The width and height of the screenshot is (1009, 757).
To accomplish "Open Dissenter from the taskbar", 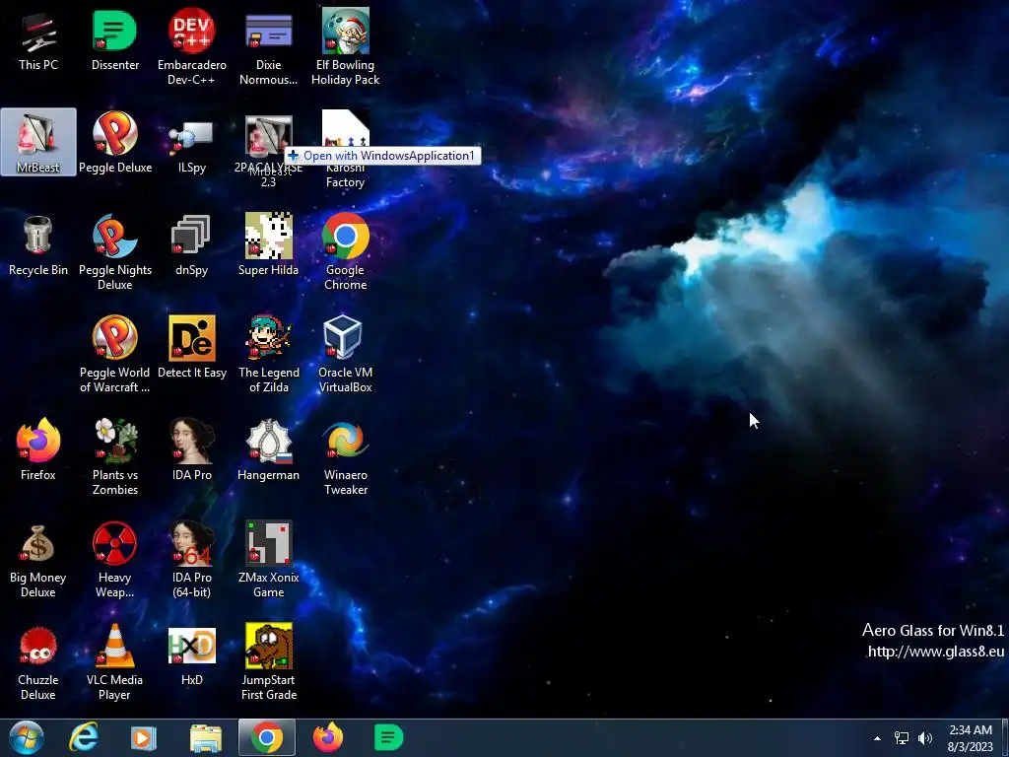I will 388,737.
